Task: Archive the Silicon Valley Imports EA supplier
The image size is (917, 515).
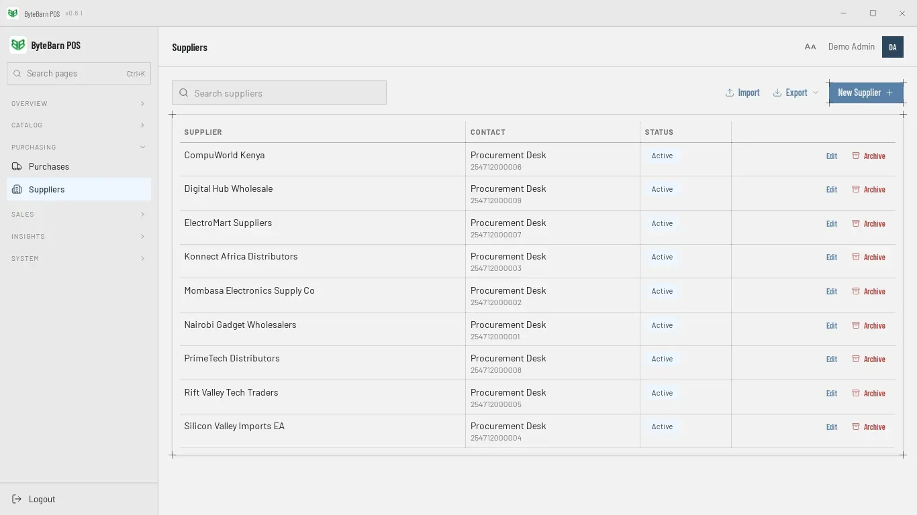Action: 869,426
